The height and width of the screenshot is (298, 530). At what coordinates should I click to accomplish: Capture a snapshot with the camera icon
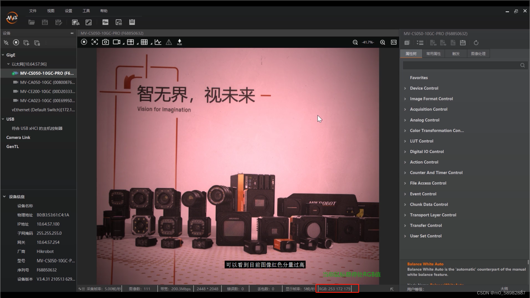(x=105, y=42)
